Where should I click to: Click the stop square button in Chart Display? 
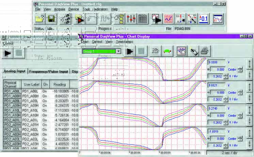(x=142, y=51)
